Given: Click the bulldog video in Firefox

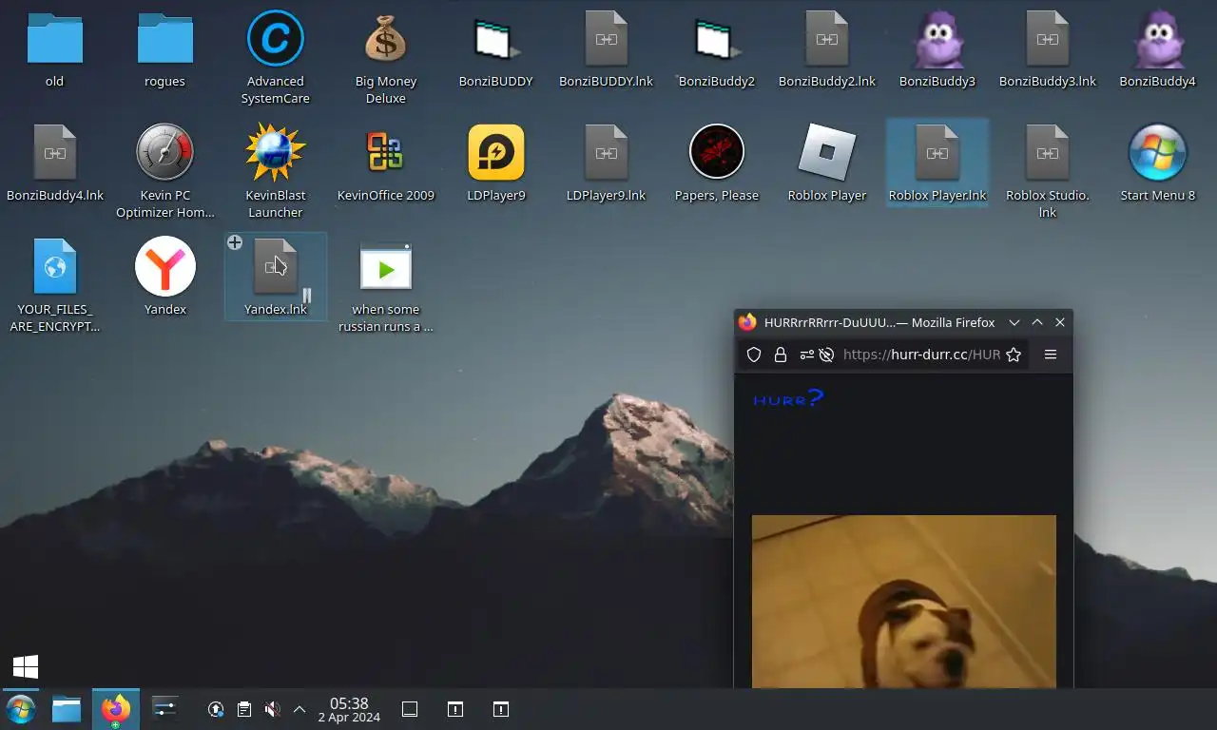Looking at the screenshot, I should 903,601.
